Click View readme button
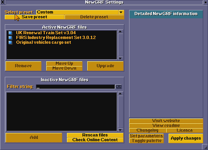The height and width of the screenshot is (150, 208). 166,126
